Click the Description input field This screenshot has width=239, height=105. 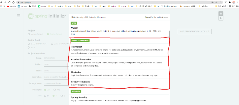point(56,77)
